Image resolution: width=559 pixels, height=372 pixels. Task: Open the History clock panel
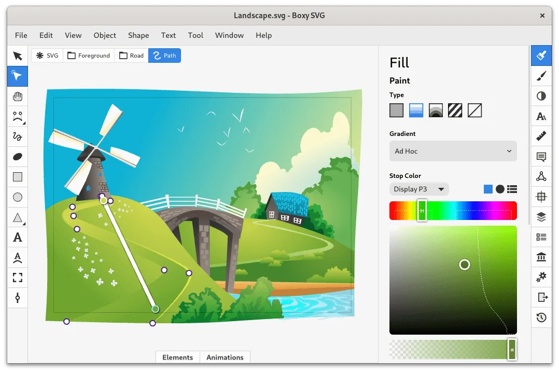(x=541, y=318)
